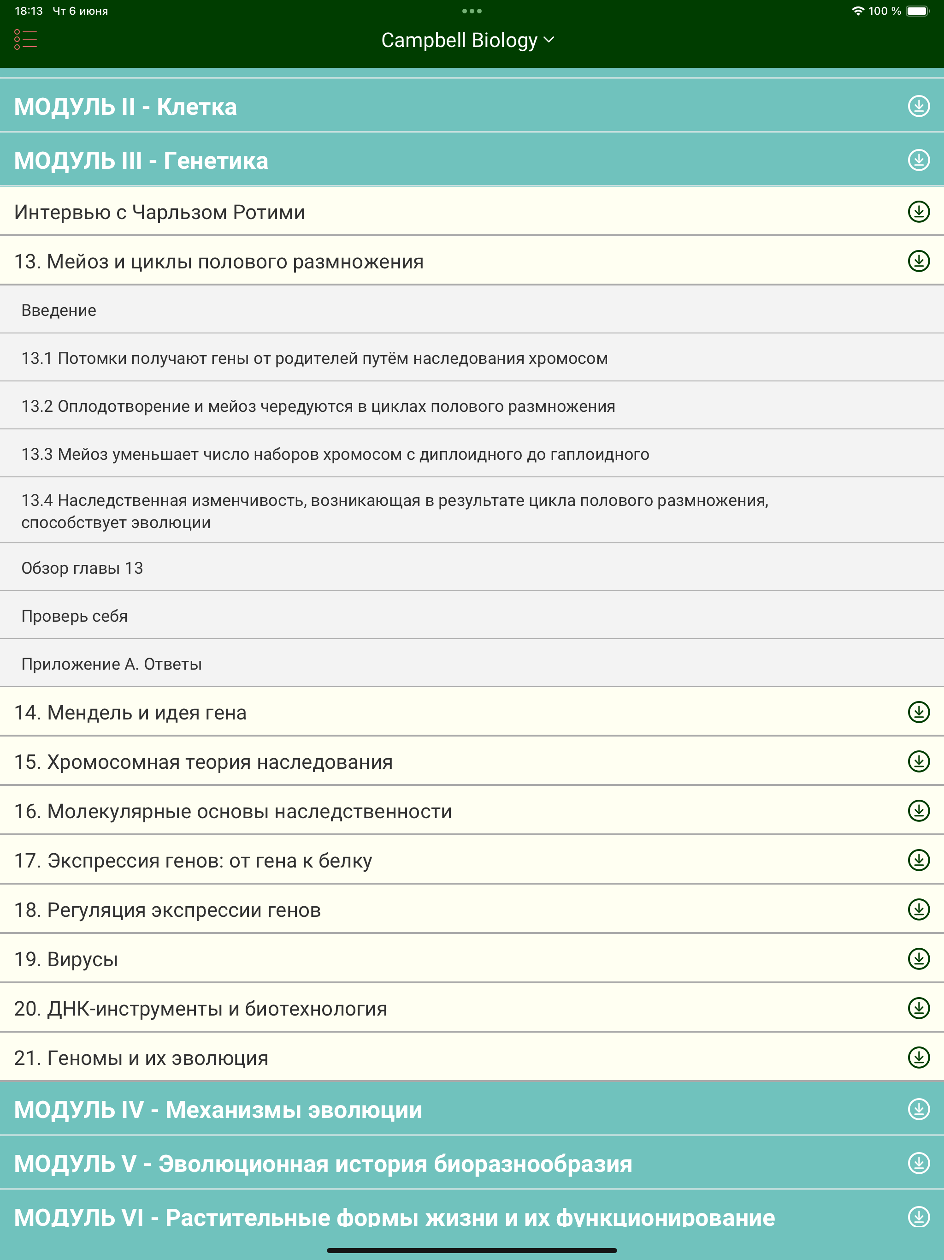This screenshot has width=944, height=1260.
Task: Download chapter 14 Мендель и идея гена
Action: tap(918, 712)
